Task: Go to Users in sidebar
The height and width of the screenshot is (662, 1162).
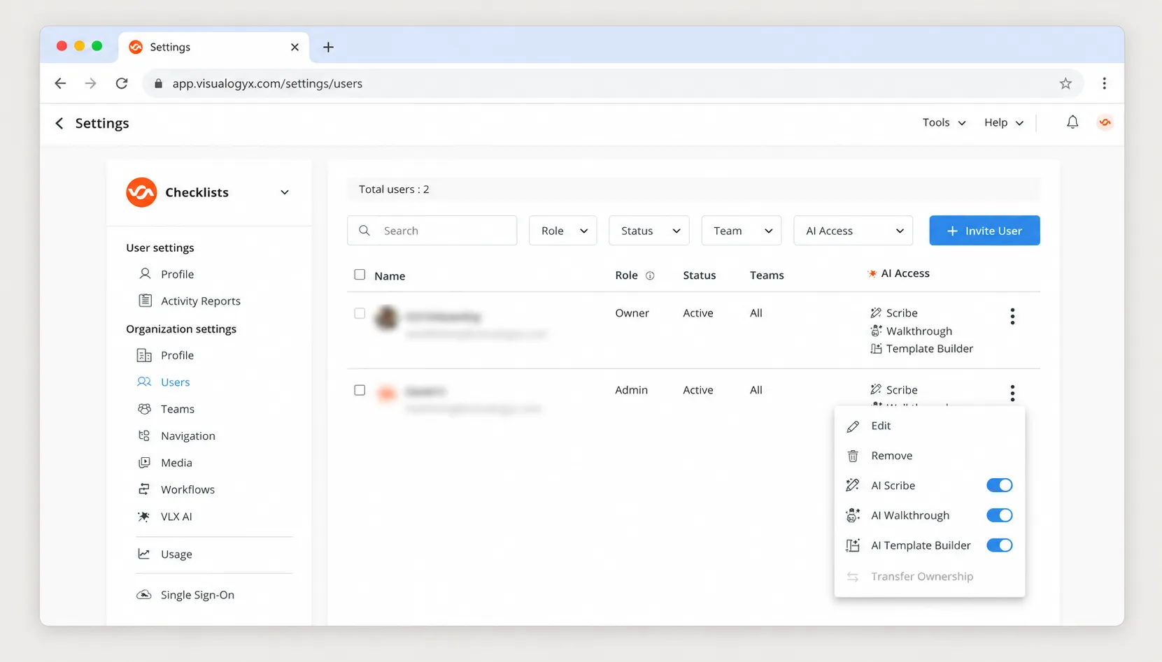Action: (x=175, y=382)
